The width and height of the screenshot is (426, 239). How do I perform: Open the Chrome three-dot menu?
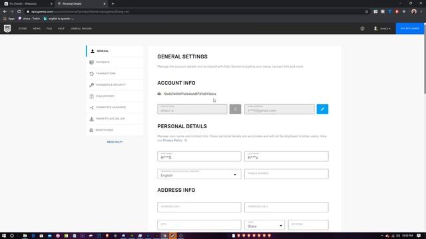click(x=421, y=12)
